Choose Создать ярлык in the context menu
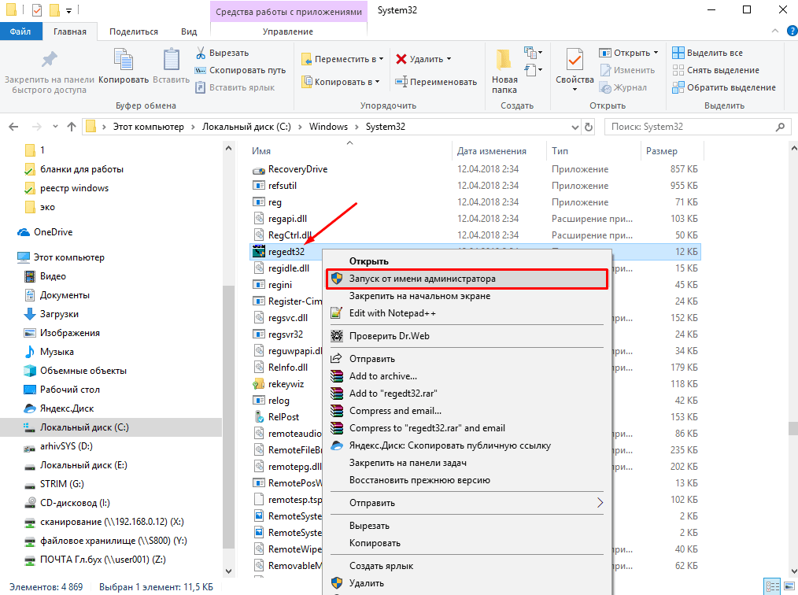 click(381, 565)
